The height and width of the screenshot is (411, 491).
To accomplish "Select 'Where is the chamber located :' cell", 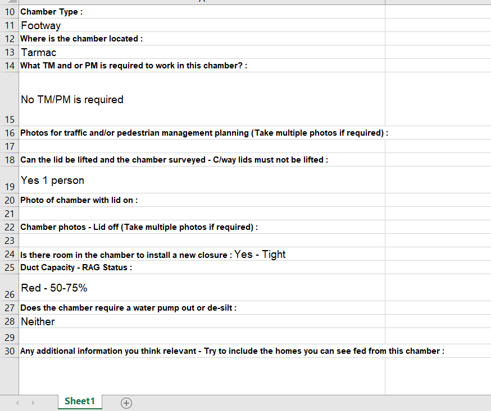I will [x=202, y=39].
